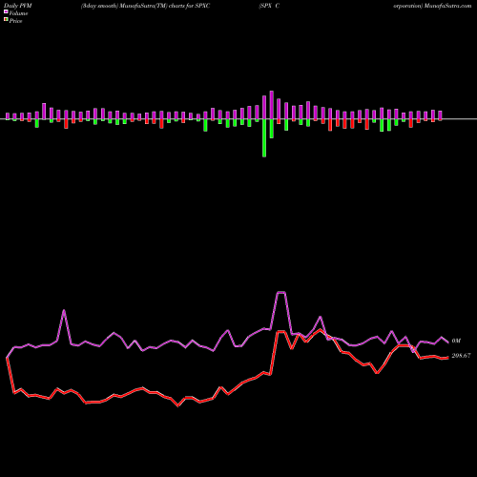
Task: Select the 'Volume' legend label
Action: 18,13
